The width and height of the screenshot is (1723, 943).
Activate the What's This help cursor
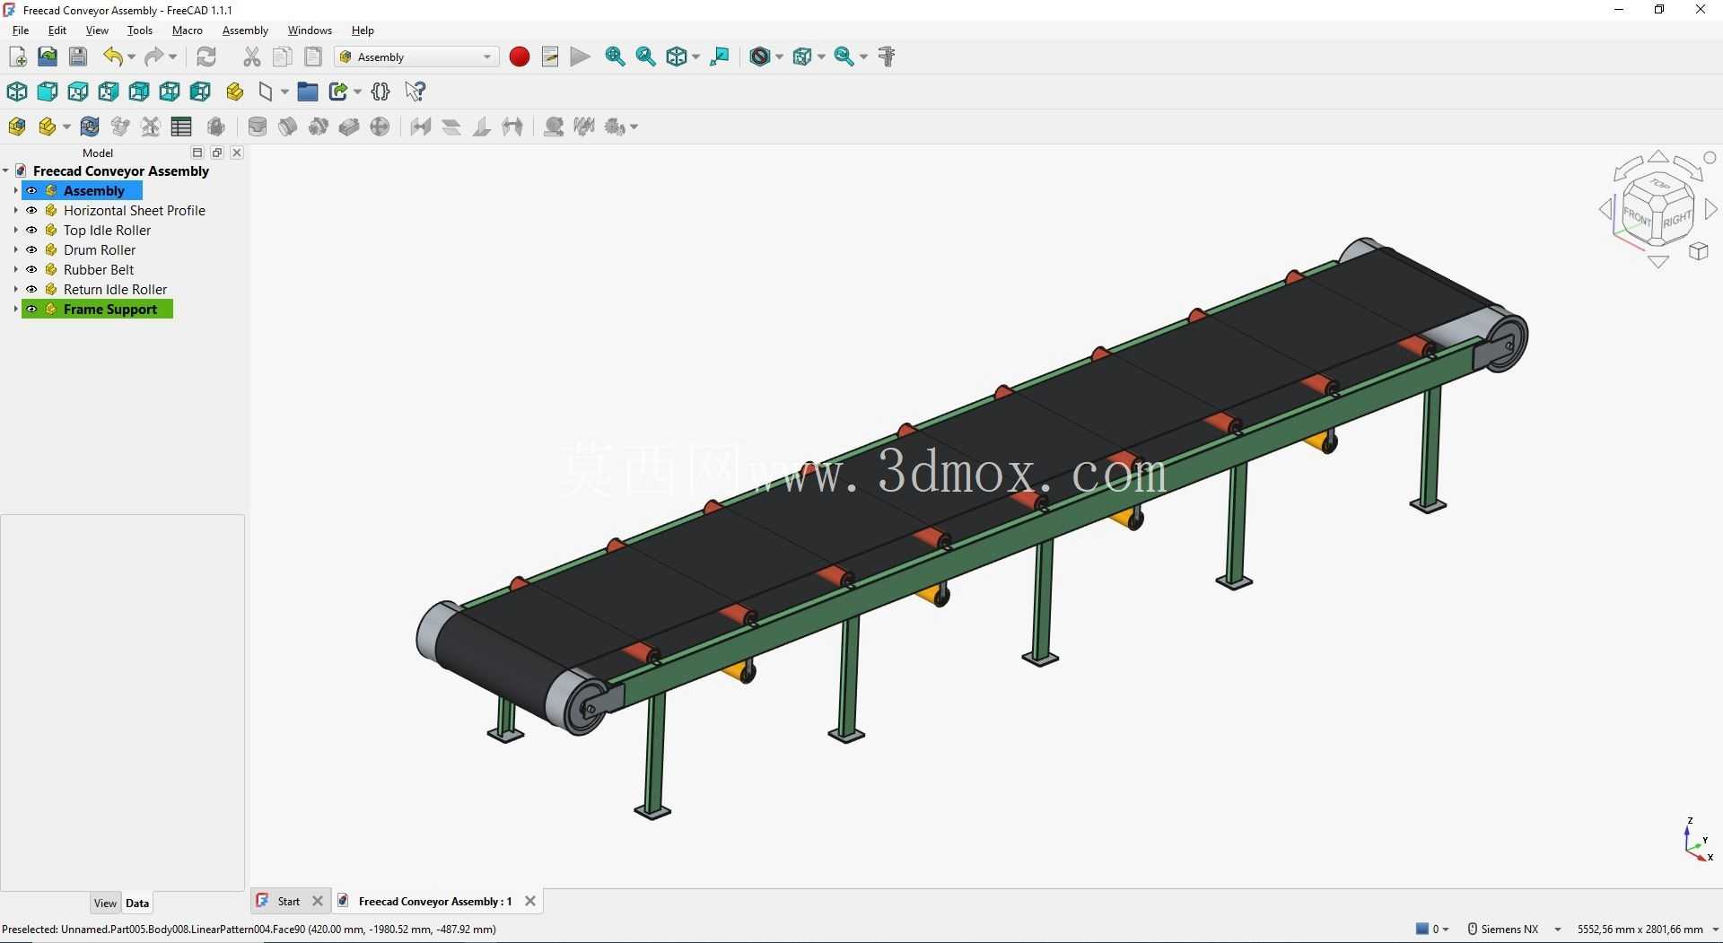415,92
